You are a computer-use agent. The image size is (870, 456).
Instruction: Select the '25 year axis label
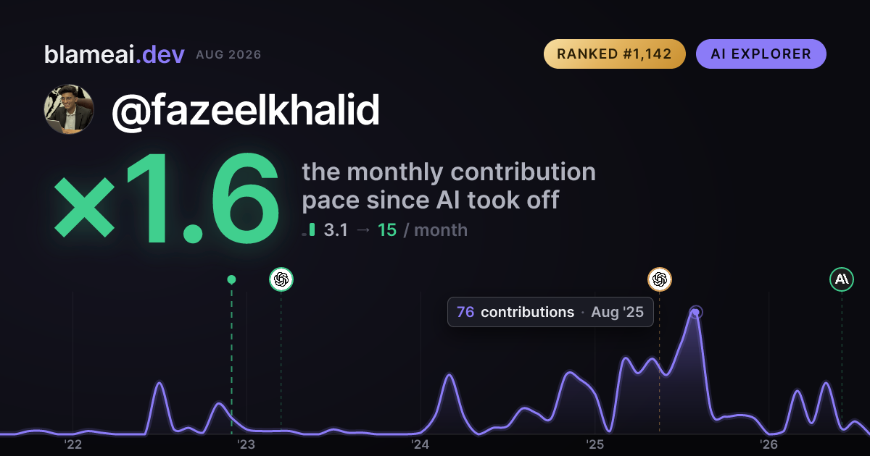coord(594,444)
